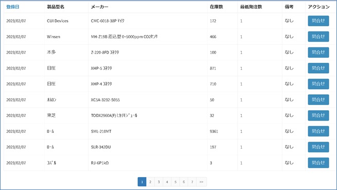The image size is (337, 190).
Task: Select stock quantity 100
Action: click(213, 53)
